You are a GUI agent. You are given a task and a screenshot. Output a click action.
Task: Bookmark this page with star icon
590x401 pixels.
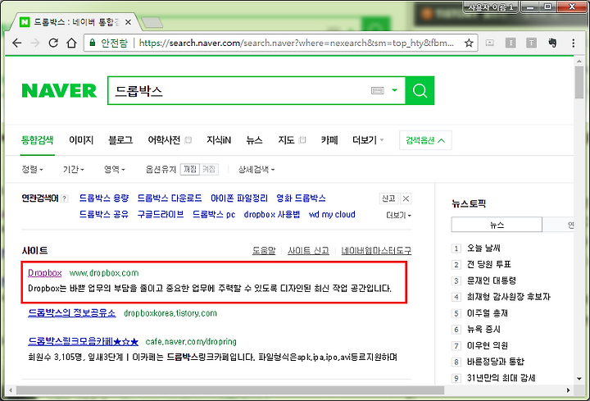469,43
